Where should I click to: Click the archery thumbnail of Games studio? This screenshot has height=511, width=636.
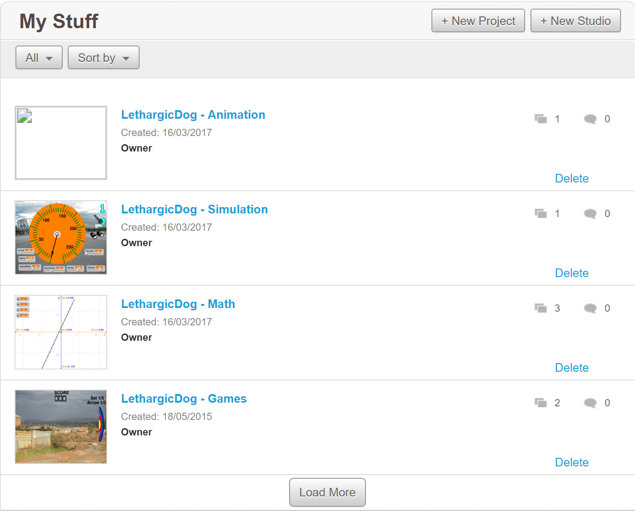tap(61, 427)
